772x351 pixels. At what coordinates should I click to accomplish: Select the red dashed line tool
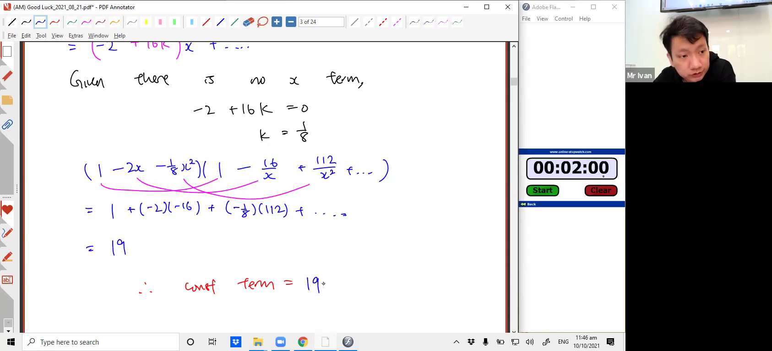click(383, 22)
